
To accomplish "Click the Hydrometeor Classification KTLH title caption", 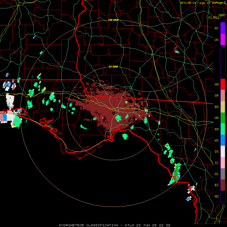I will pos(115,225).
